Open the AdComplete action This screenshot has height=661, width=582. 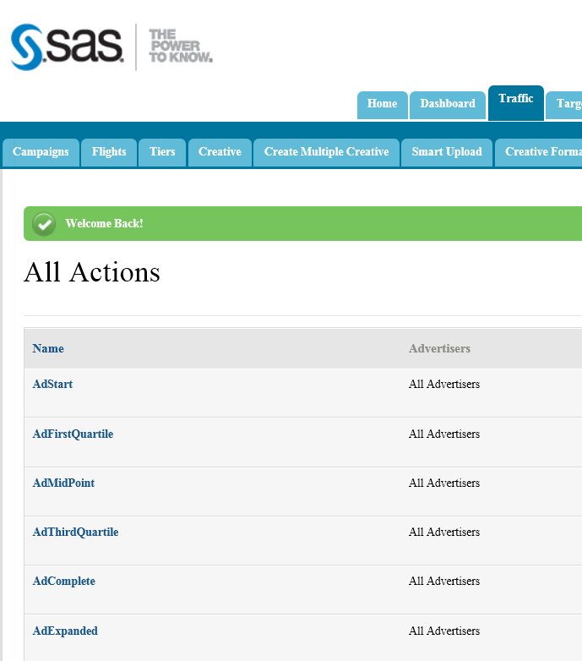pyautogui.click(x=63, y=581)
